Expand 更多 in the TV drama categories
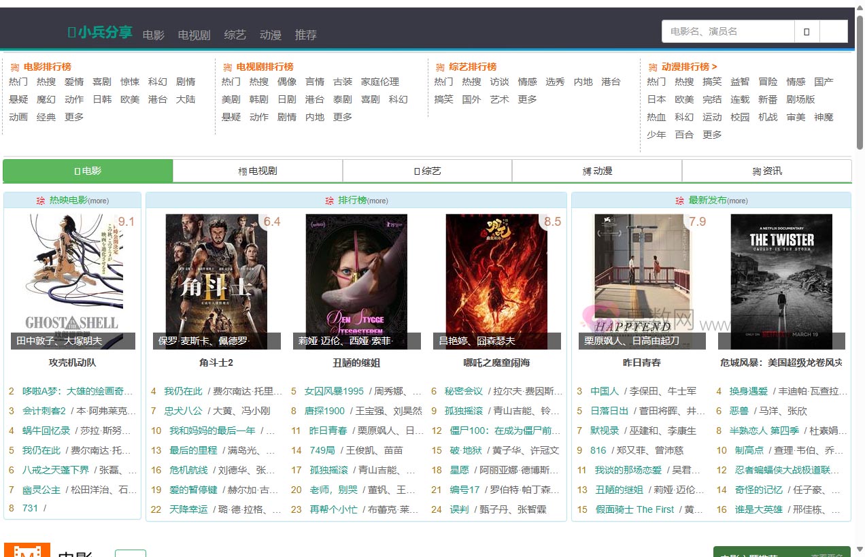This screenshot has height=557, width=865. tap(343, 117)
